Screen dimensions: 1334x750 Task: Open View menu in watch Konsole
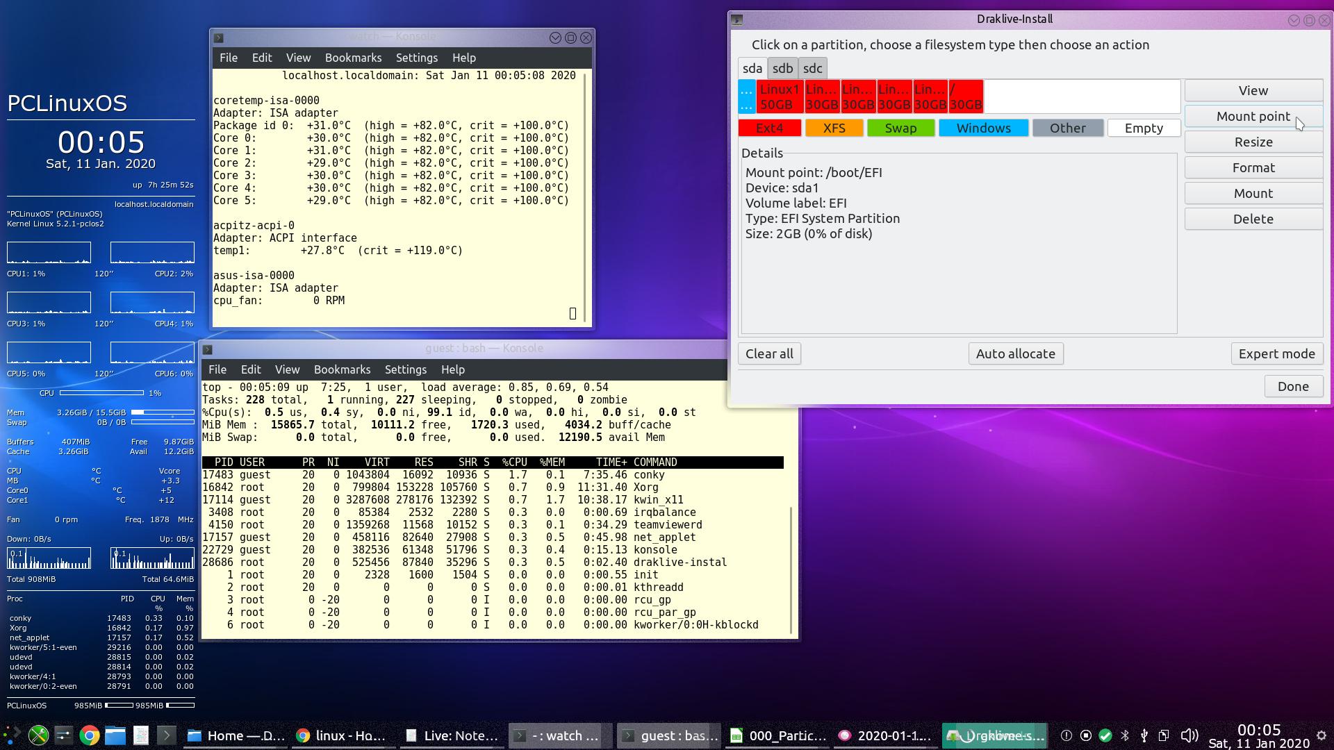tap(298, 58)
